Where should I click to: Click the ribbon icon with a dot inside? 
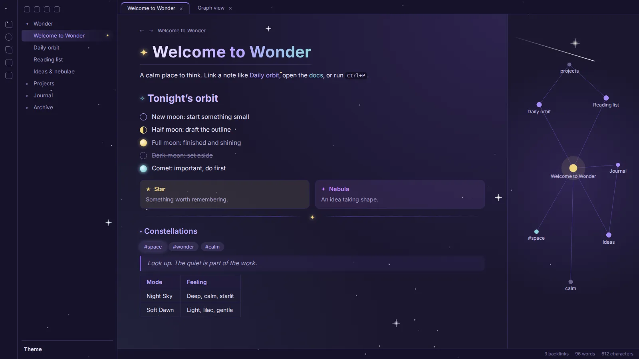pyautogui.click(x=9, y=24)
